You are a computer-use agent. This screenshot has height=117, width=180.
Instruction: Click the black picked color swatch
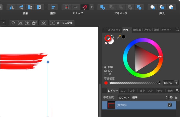click(123, 37)
